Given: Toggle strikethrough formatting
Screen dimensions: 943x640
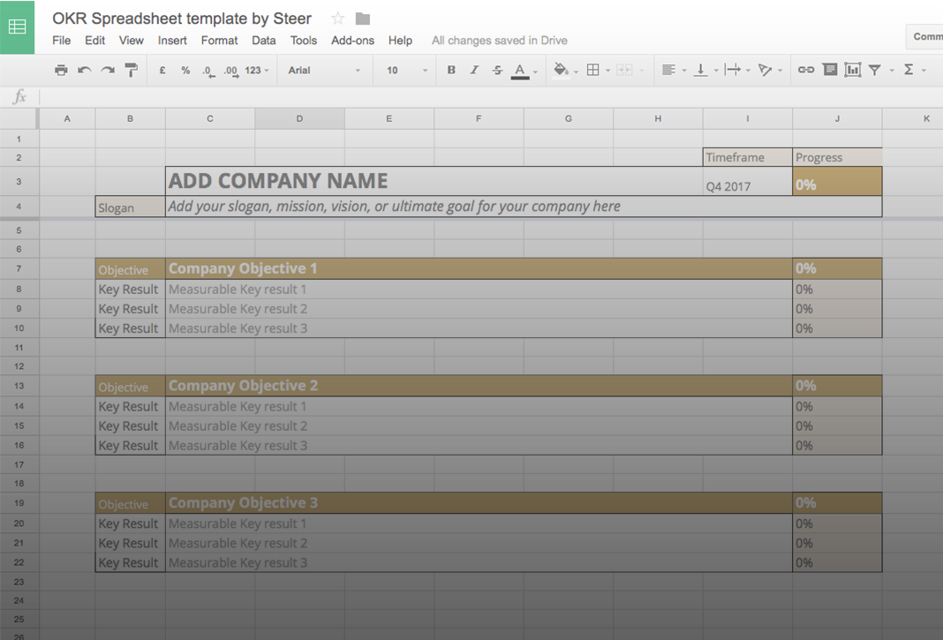Looking at the screenshot, I should 497,71.
